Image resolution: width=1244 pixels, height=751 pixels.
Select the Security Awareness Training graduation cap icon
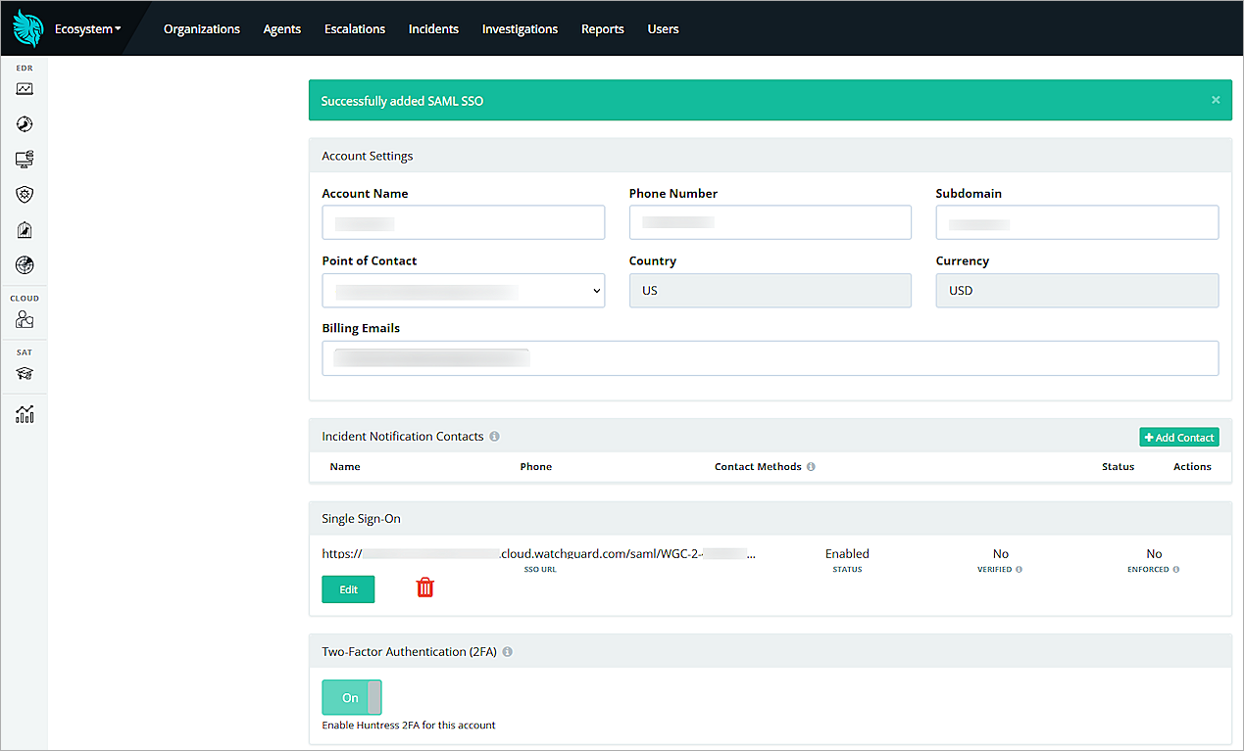tap(25, 366)
